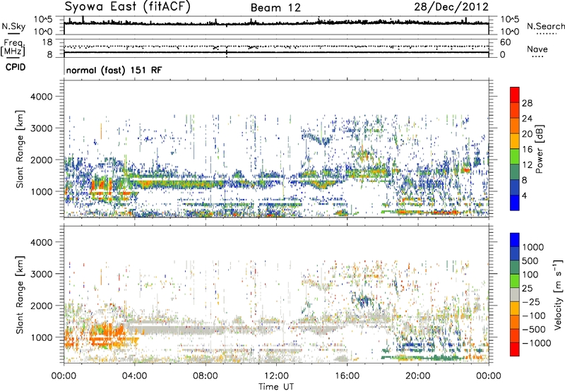
Task: Click '1000' on velocity panel range axis
Action: (x=41, y=337)
